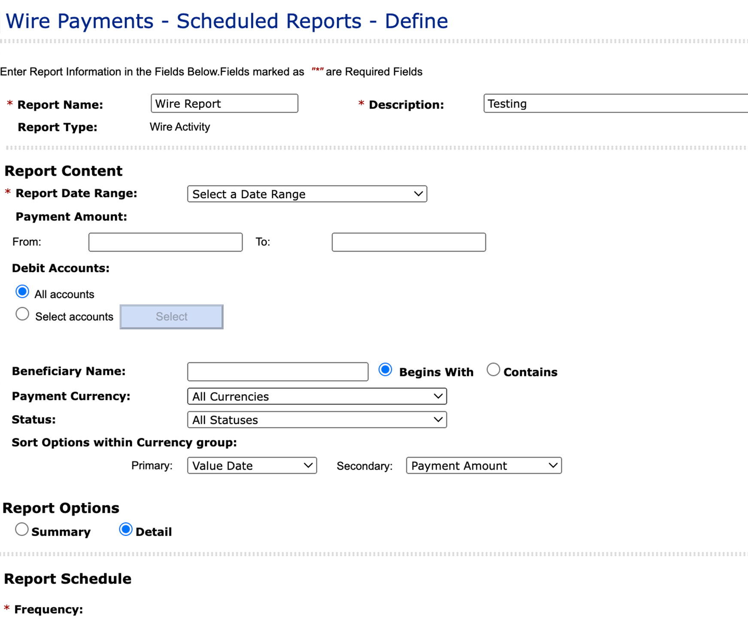Click the Report Name text field
748x623 pixels.
224,104
